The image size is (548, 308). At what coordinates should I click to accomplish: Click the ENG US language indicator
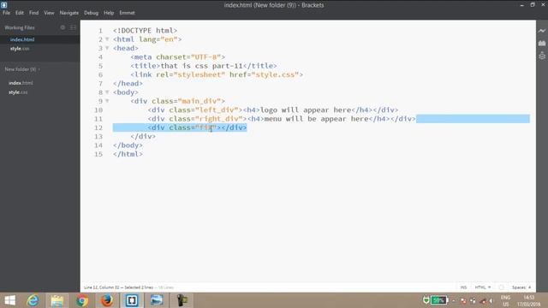pyautogui.click(x=505, y=300)
